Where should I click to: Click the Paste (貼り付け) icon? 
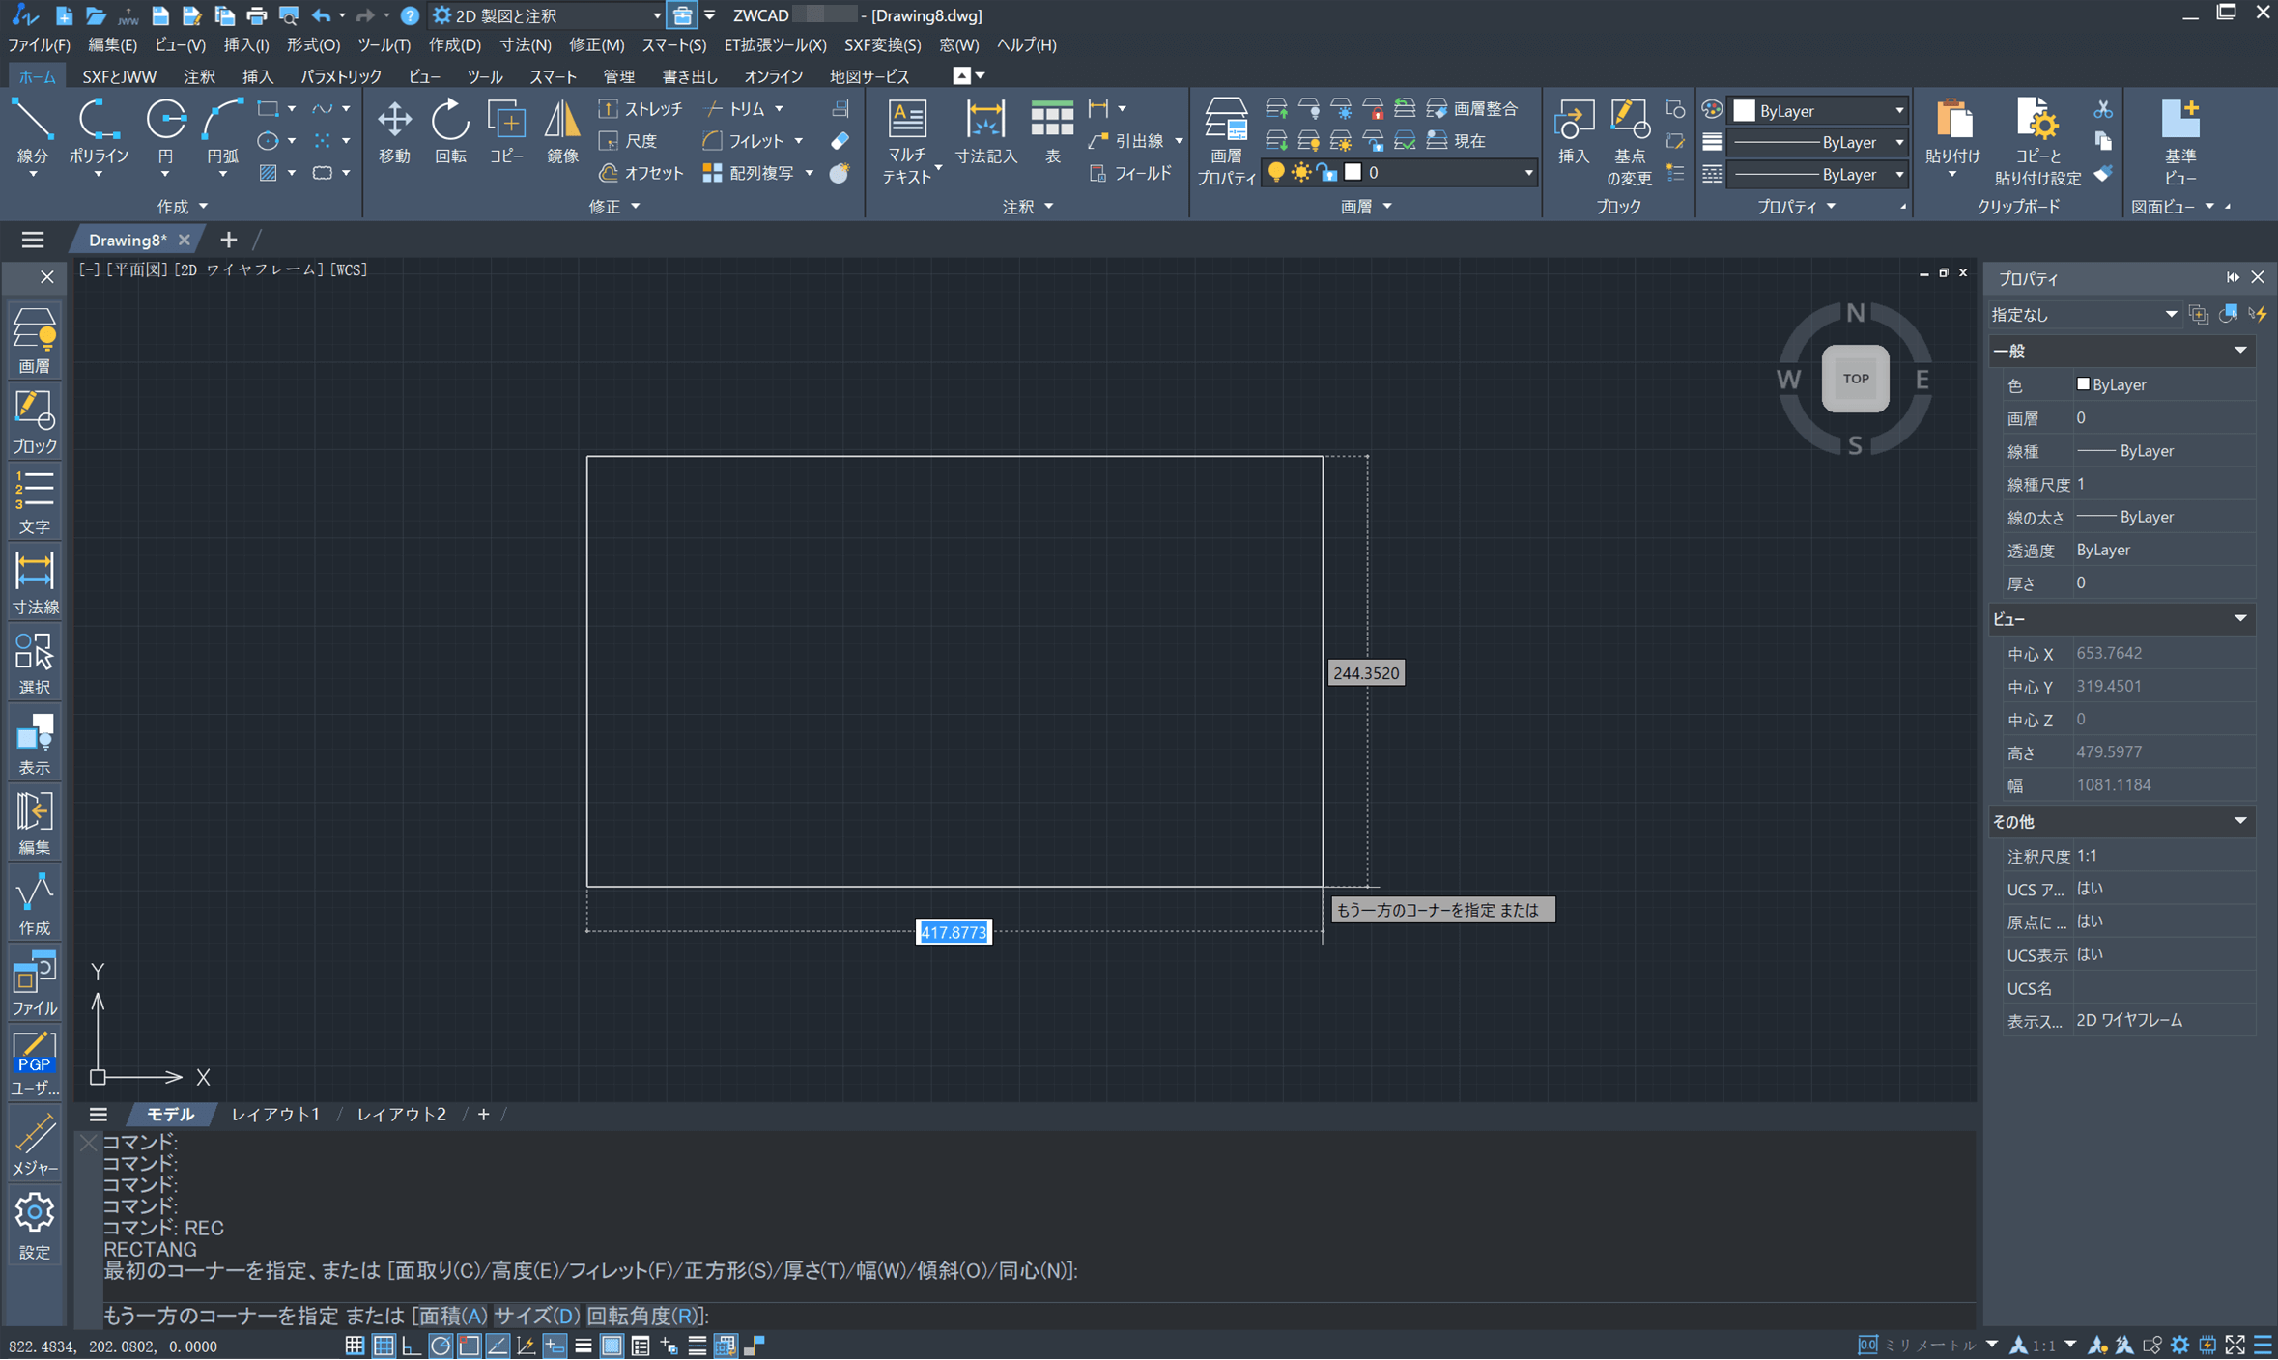click(x=1952, y=131)
